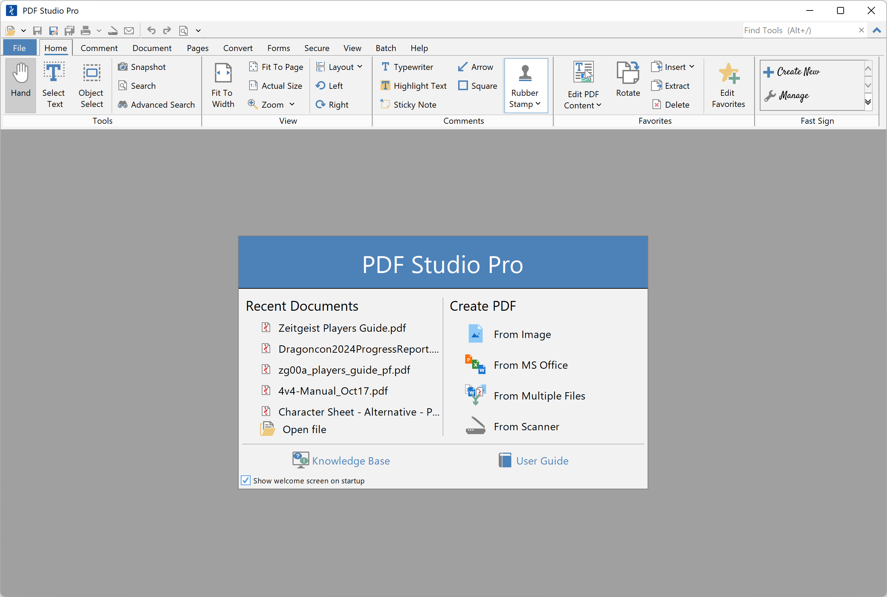Select the Hand tool

[21, 84]
